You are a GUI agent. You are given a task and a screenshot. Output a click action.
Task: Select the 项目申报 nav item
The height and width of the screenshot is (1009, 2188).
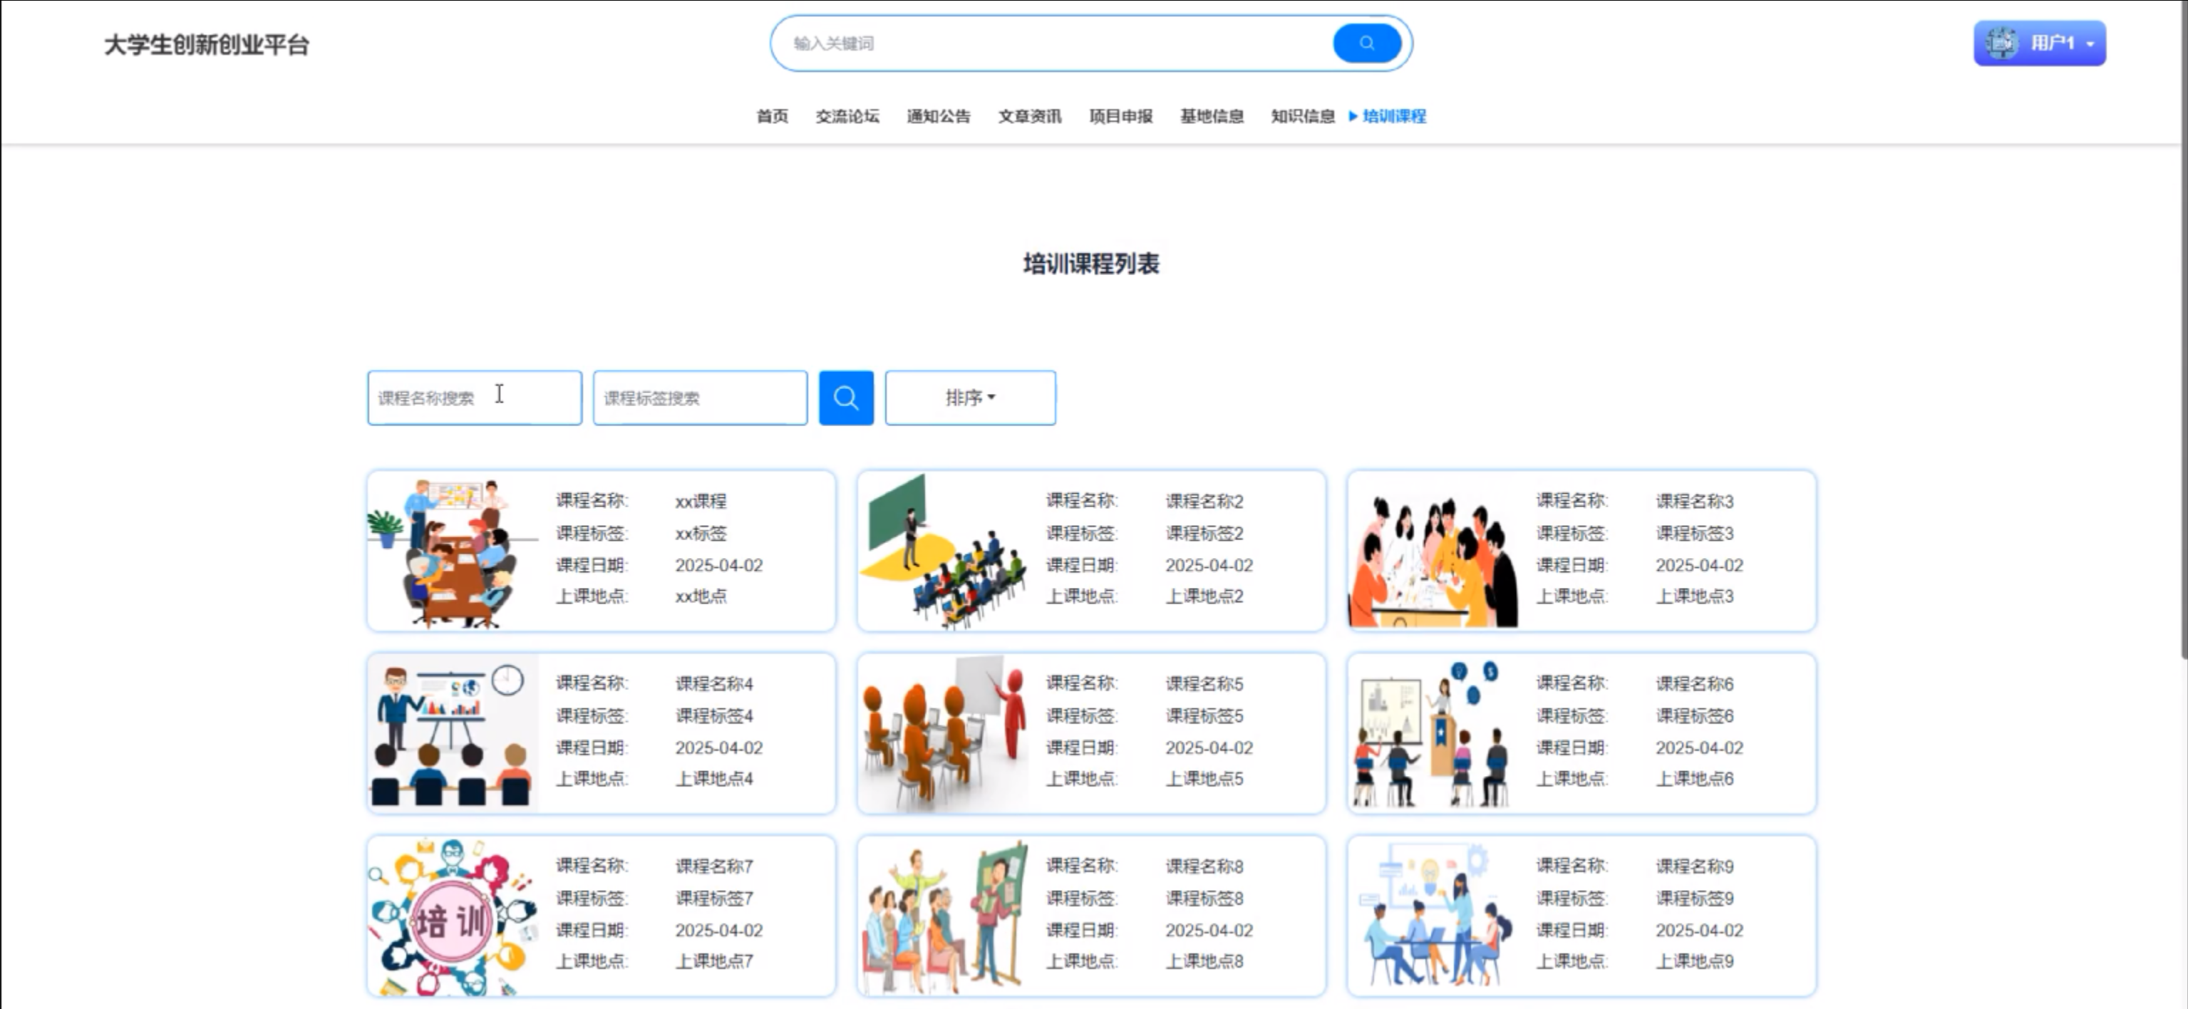(1120, 116)
